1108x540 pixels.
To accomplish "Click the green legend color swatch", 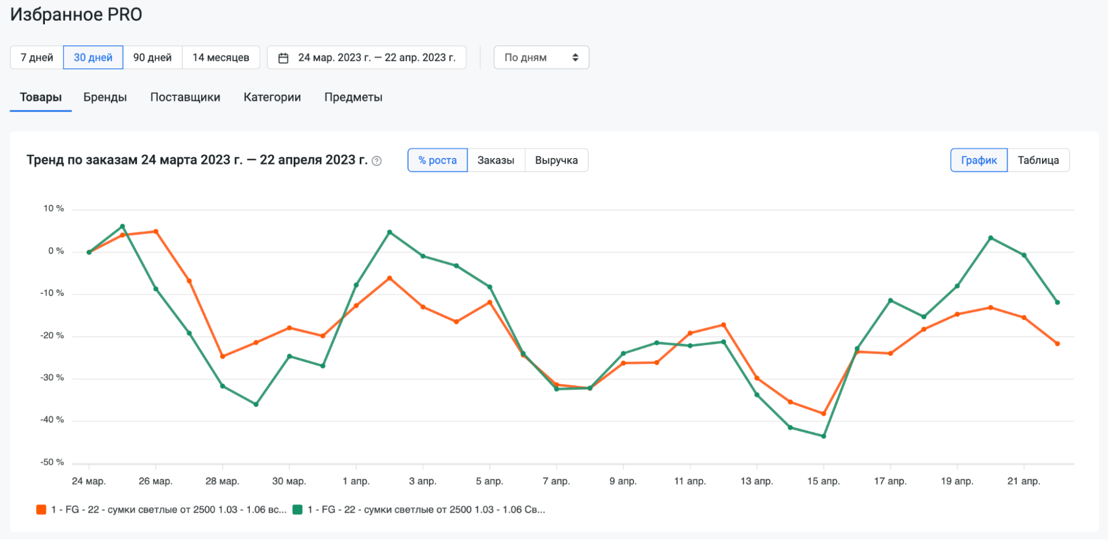I will tap(298, 510).
